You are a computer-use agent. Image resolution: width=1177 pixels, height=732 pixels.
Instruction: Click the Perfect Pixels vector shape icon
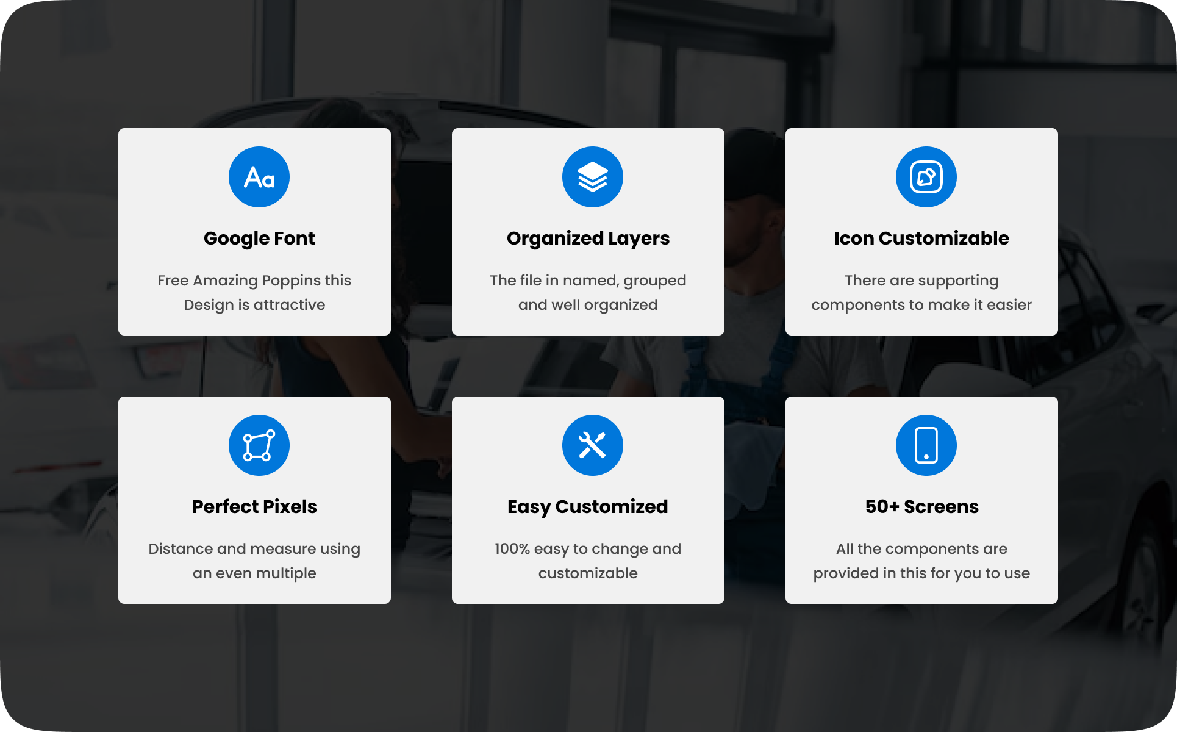pos(259,445)
